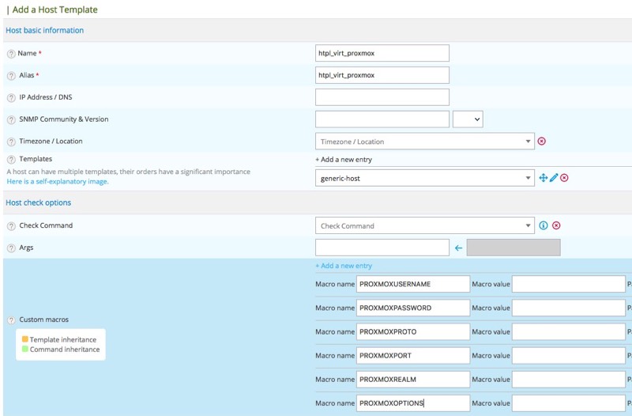This screenshot has width=632, height=416.
Task: Open the generic-host template dropdown
Action: (x=424, y=179)
